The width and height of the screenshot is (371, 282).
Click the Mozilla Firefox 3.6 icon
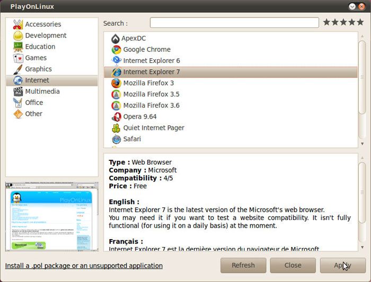[116, 106]
